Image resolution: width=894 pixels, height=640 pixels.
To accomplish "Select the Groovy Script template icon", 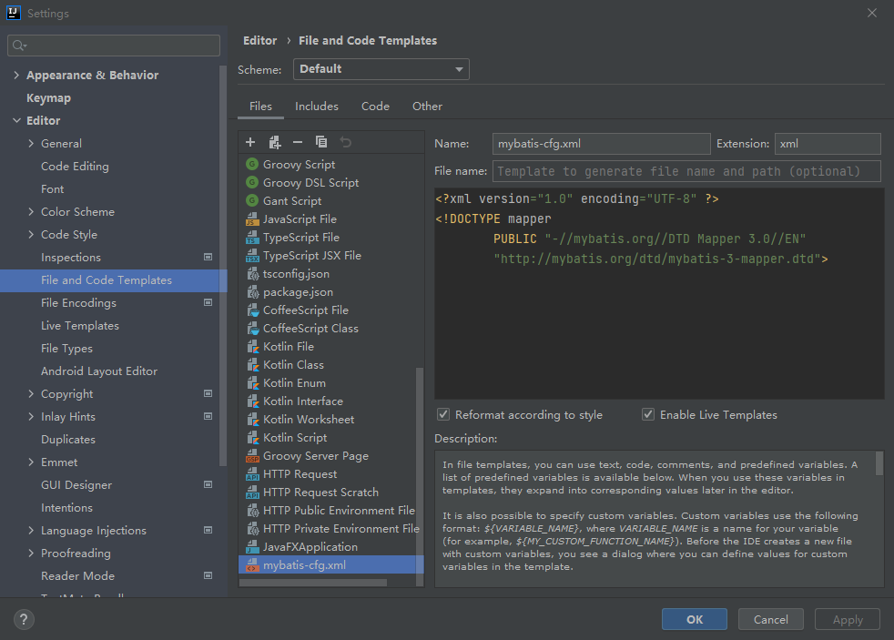I will click(252, 164).
